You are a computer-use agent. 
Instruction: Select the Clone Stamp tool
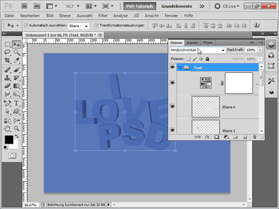(7, 78)
